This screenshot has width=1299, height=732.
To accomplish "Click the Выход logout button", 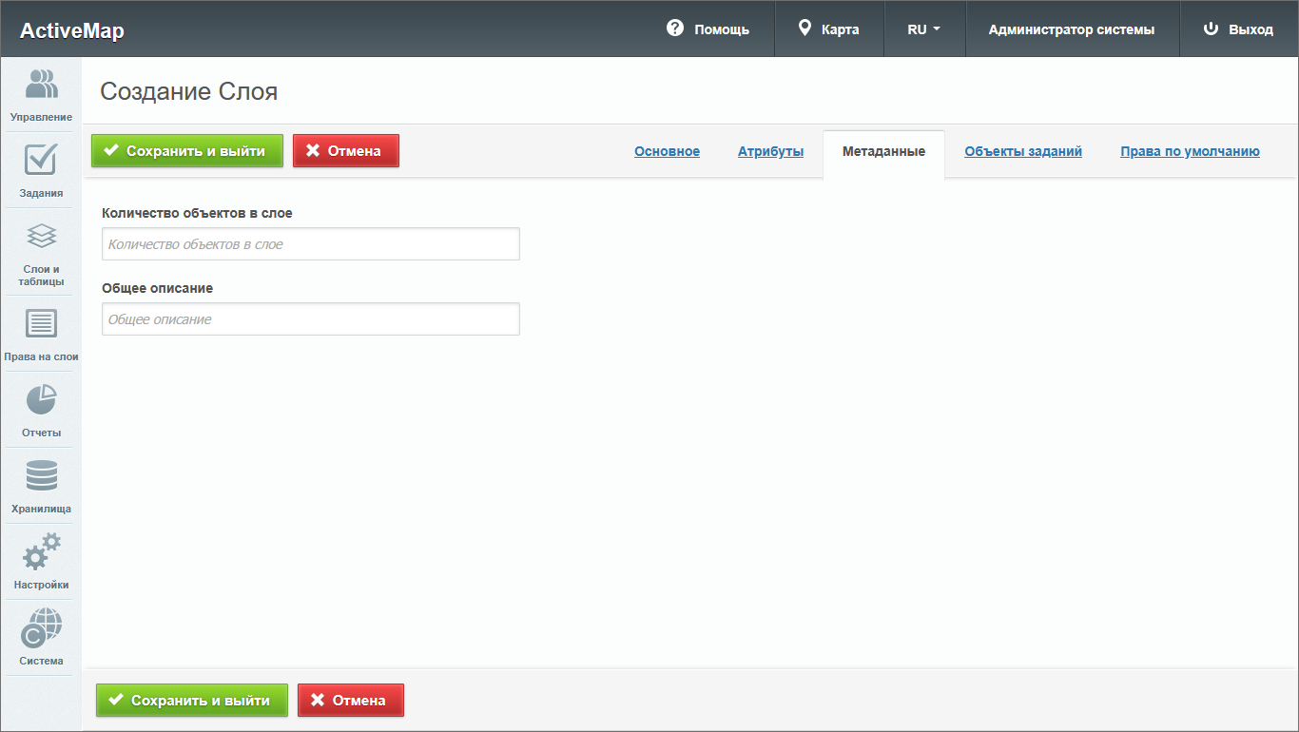I will [x=1238, y=29].
